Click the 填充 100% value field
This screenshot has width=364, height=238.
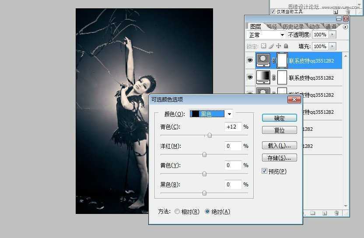(x=320, y=46)
